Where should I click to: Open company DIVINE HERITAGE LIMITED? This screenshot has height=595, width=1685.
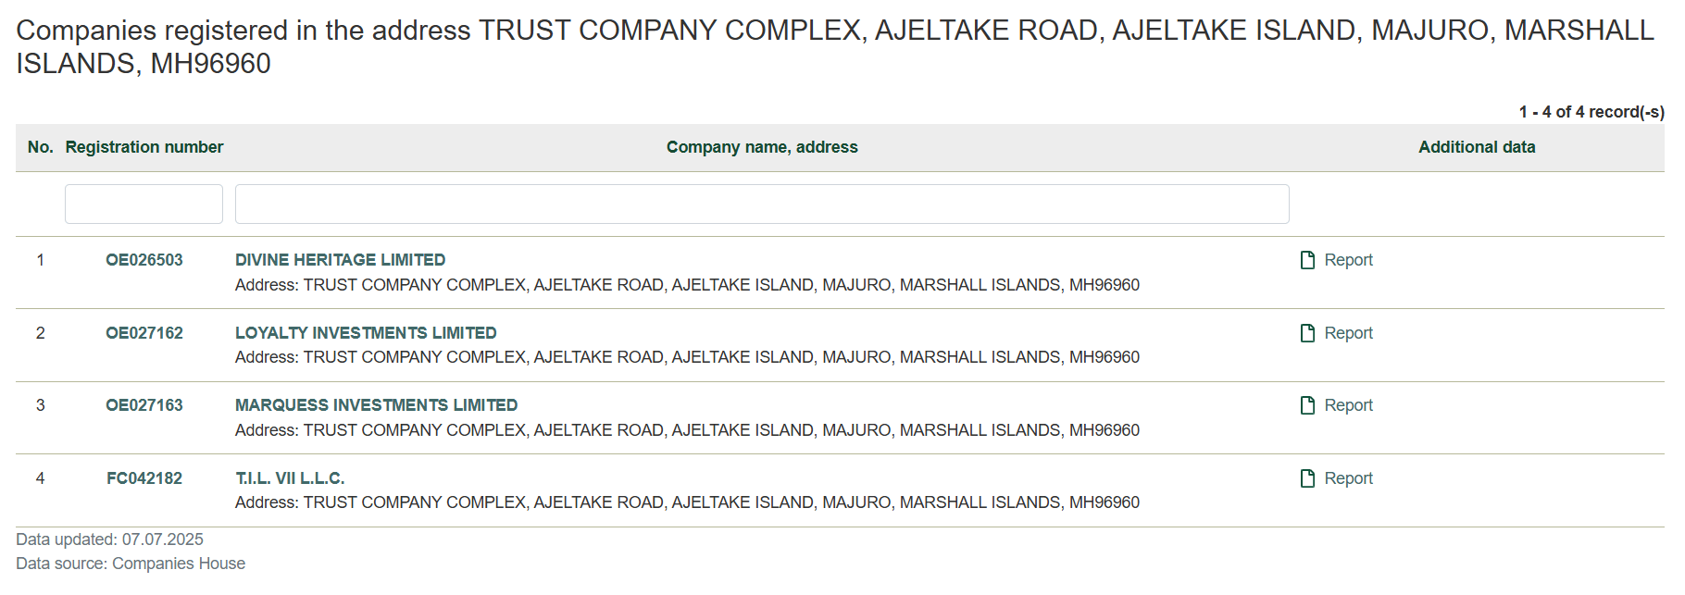point(340,260)
